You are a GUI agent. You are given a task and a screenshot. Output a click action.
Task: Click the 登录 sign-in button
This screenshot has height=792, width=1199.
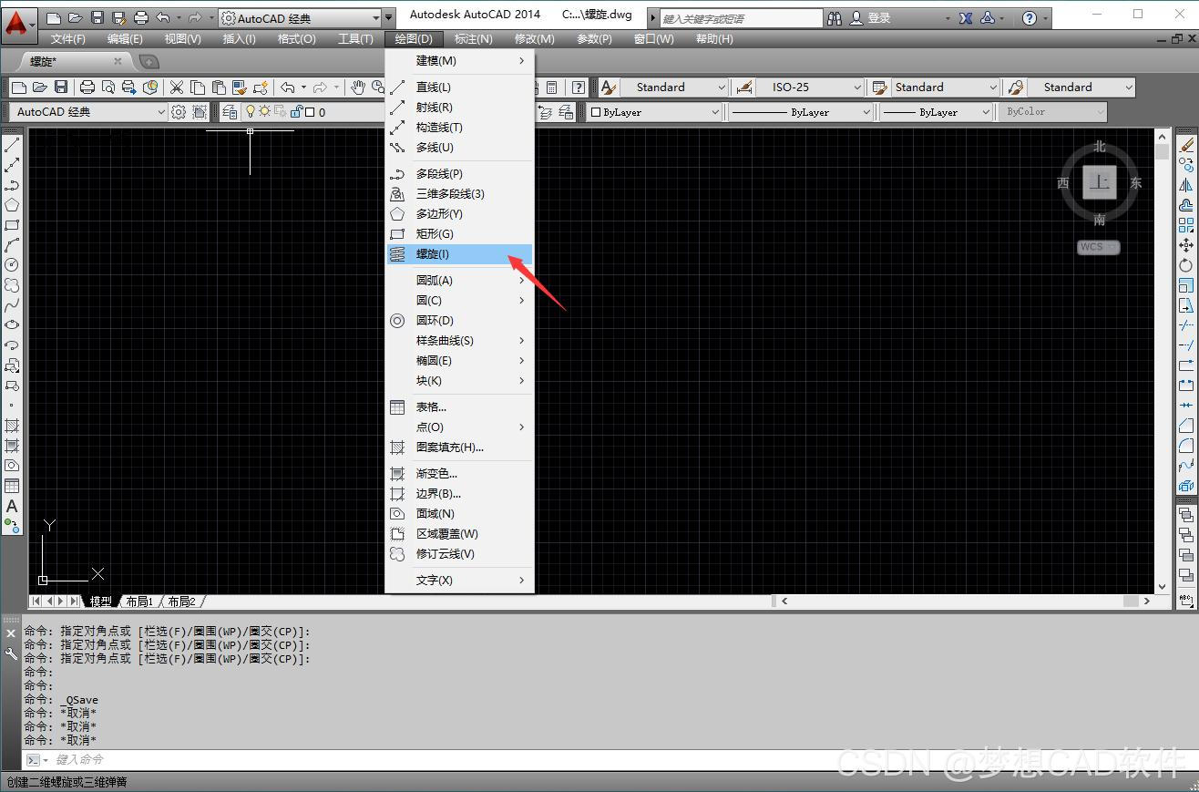tap(871, 17)
